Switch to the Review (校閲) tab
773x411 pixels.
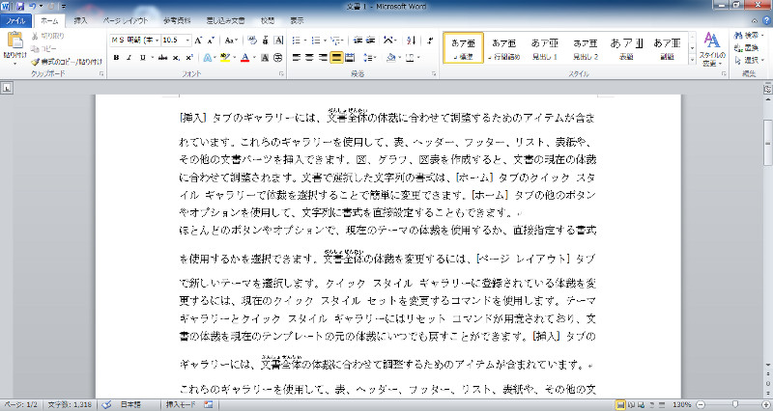coord(268,20)
